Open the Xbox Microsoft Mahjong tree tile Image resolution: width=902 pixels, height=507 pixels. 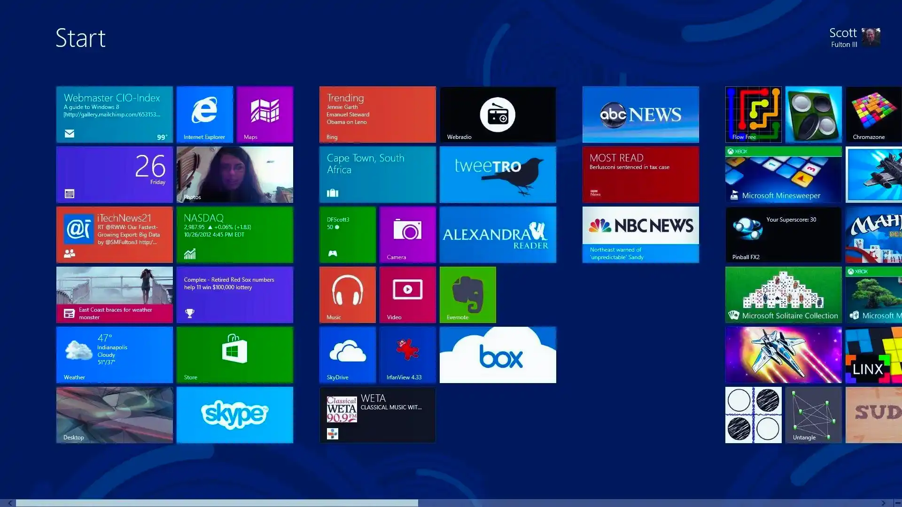(874, 295)
